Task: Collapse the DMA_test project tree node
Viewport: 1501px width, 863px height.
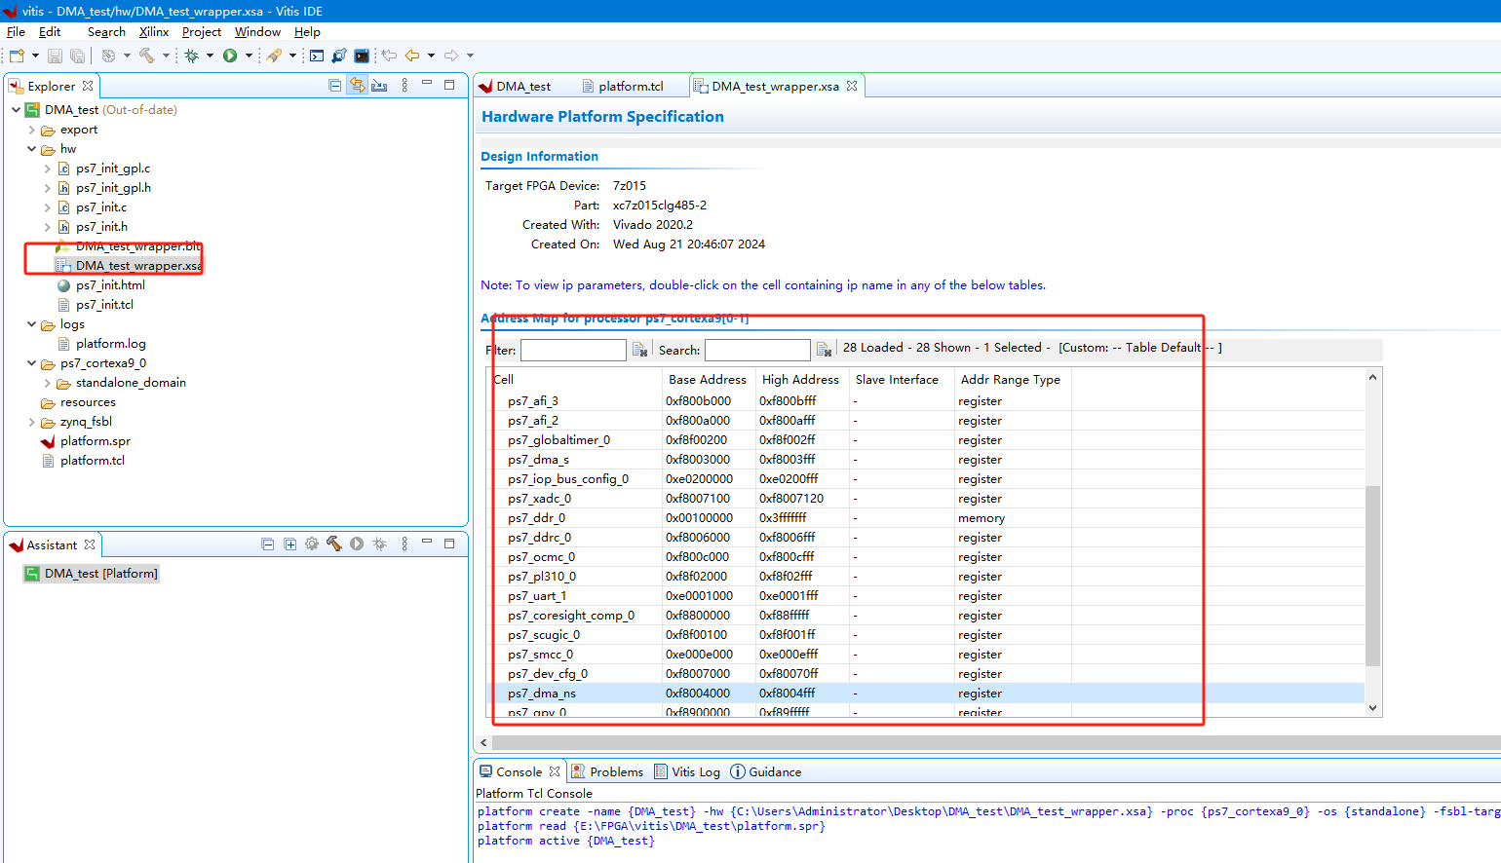Action: coord(16,110)
